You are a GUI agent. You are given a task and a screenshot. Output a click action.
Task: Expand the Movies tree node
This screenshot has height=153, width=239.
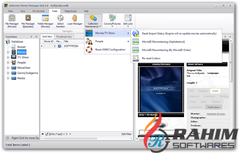point(8,52)
